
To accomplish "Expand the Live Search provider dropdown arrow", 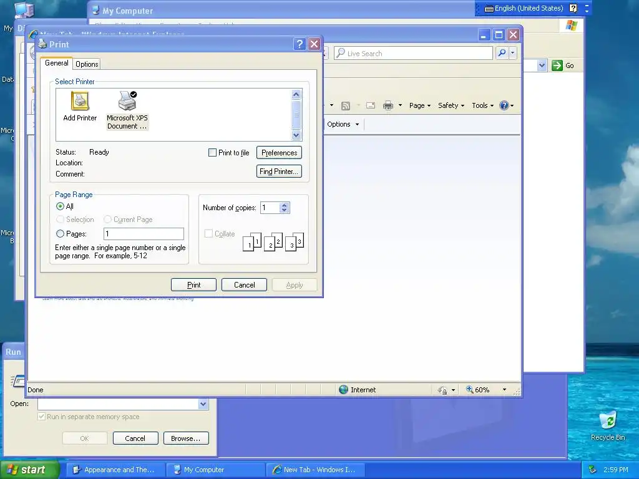I will click(513, 53).
